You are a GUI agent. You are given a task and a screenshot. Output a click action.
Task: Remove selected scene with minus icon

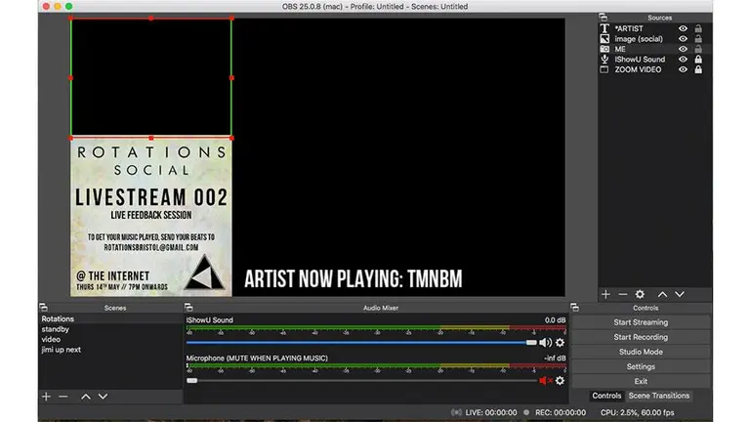click(63, 397)
